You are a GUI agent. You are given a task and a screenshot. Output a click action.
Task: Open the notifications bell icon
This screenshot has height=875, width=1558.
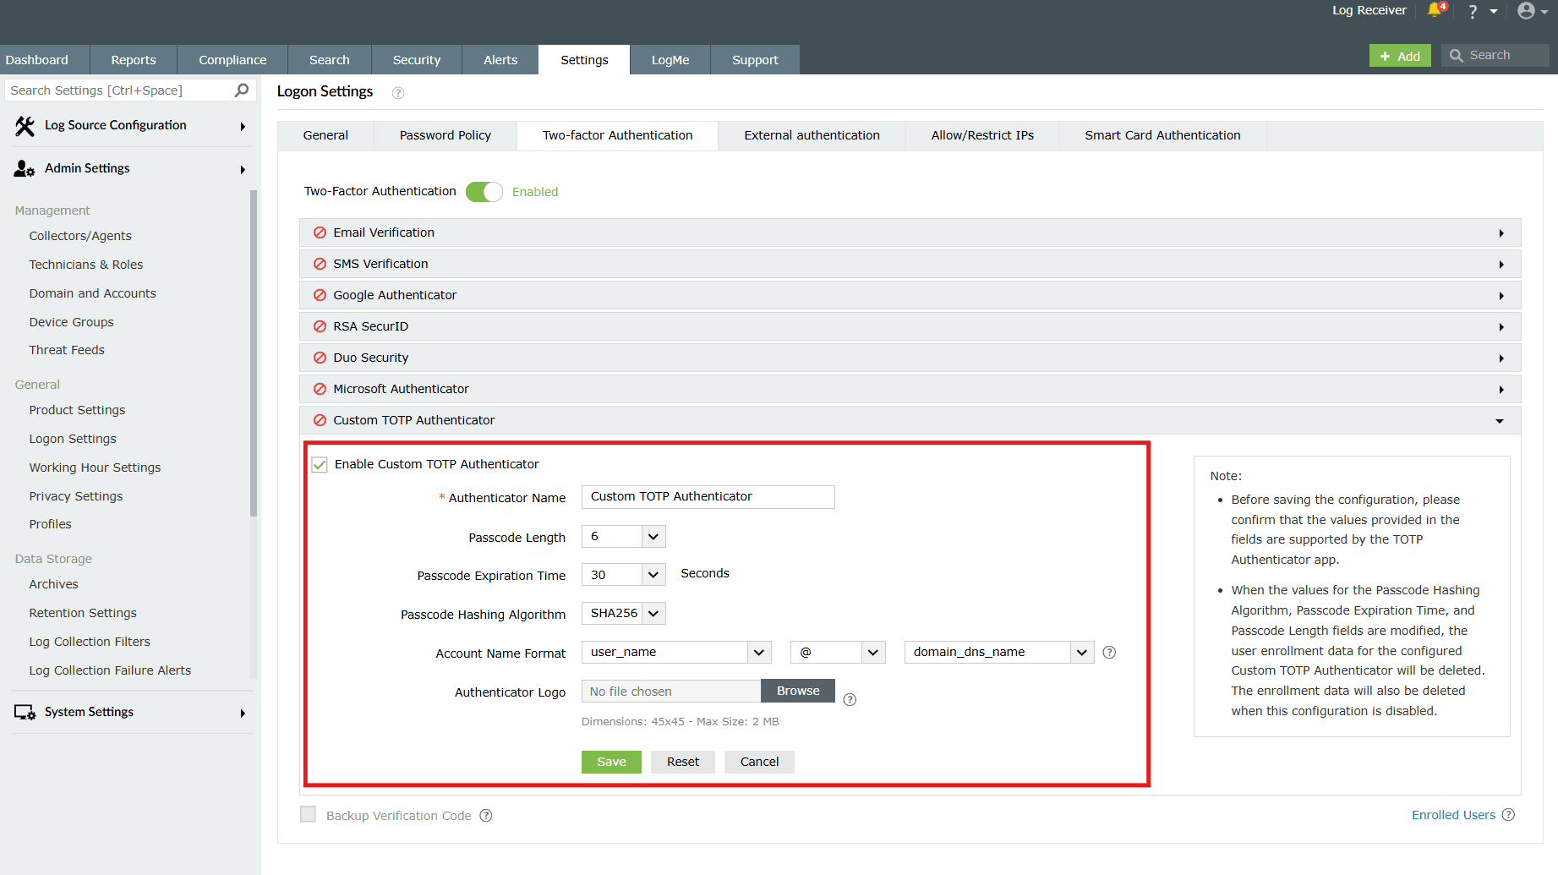click(1436, 10)
